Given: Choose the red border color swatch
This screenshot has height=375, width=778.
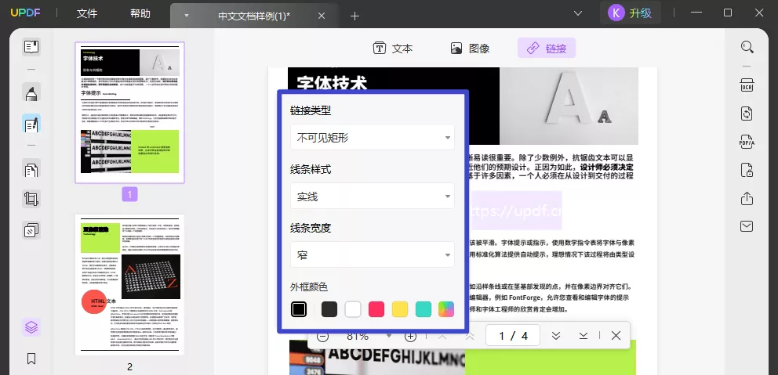Looking at the screenshot, I should pyautogui.click(x=376, y=309).
